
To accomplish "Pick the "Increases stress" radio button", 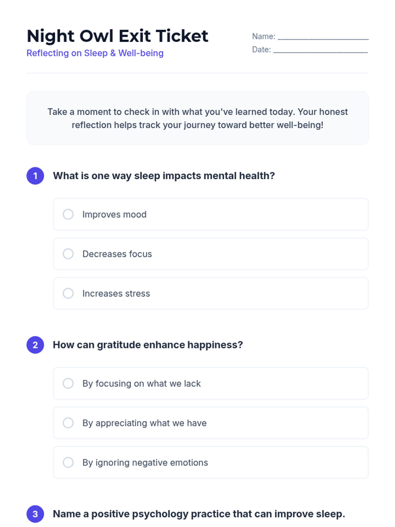I will click(x=68, y=293).
